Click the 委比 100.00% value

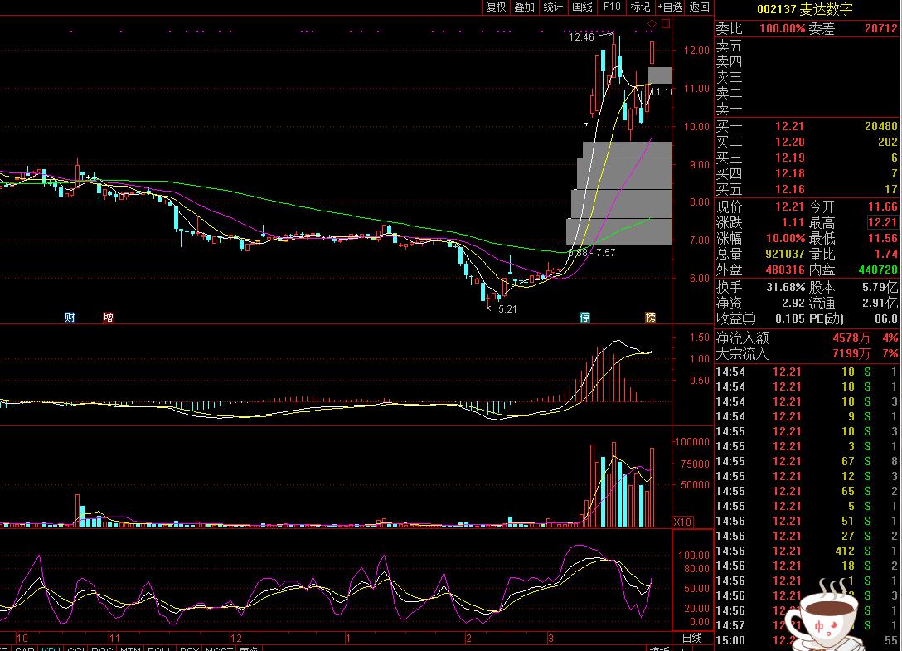pos(782,28)
